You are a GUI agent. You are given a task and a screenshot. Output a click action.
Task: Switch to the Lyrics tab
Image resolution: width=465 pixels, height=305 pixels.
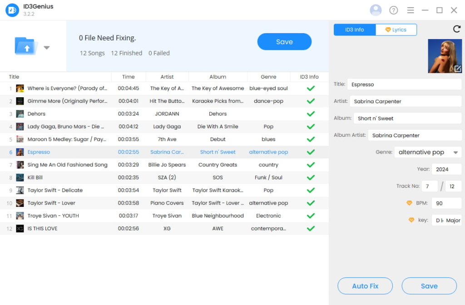(396, 29)
